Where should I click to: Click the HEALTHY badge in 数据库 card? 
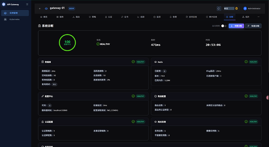(140, 62)
